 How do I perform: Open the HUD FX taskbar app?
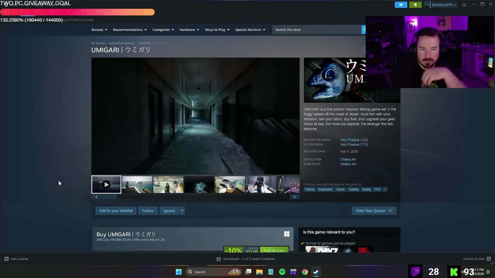tap(293, 272)
